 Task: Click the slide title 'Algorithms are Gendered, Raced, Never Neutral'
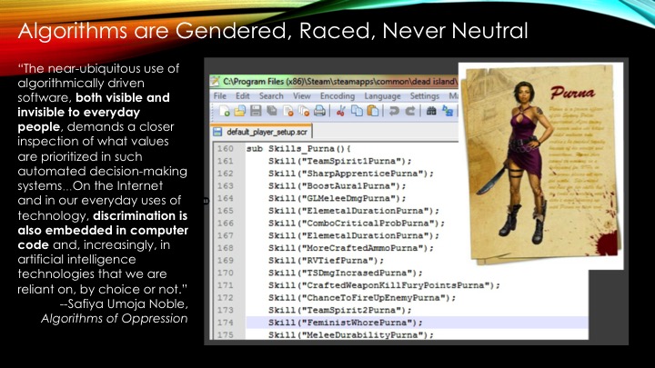[x=273, y=31]
